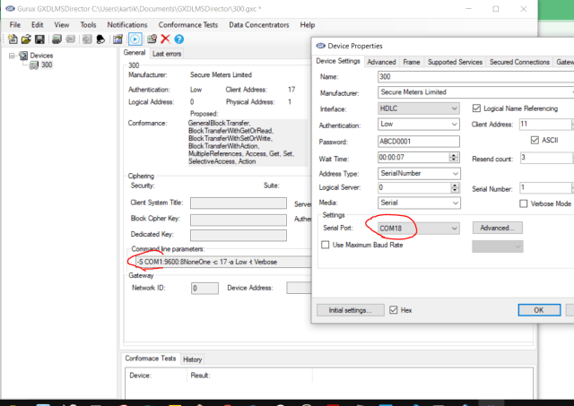
Task: Click the Properties toolbar icon
Action: [x=117, y=39]
